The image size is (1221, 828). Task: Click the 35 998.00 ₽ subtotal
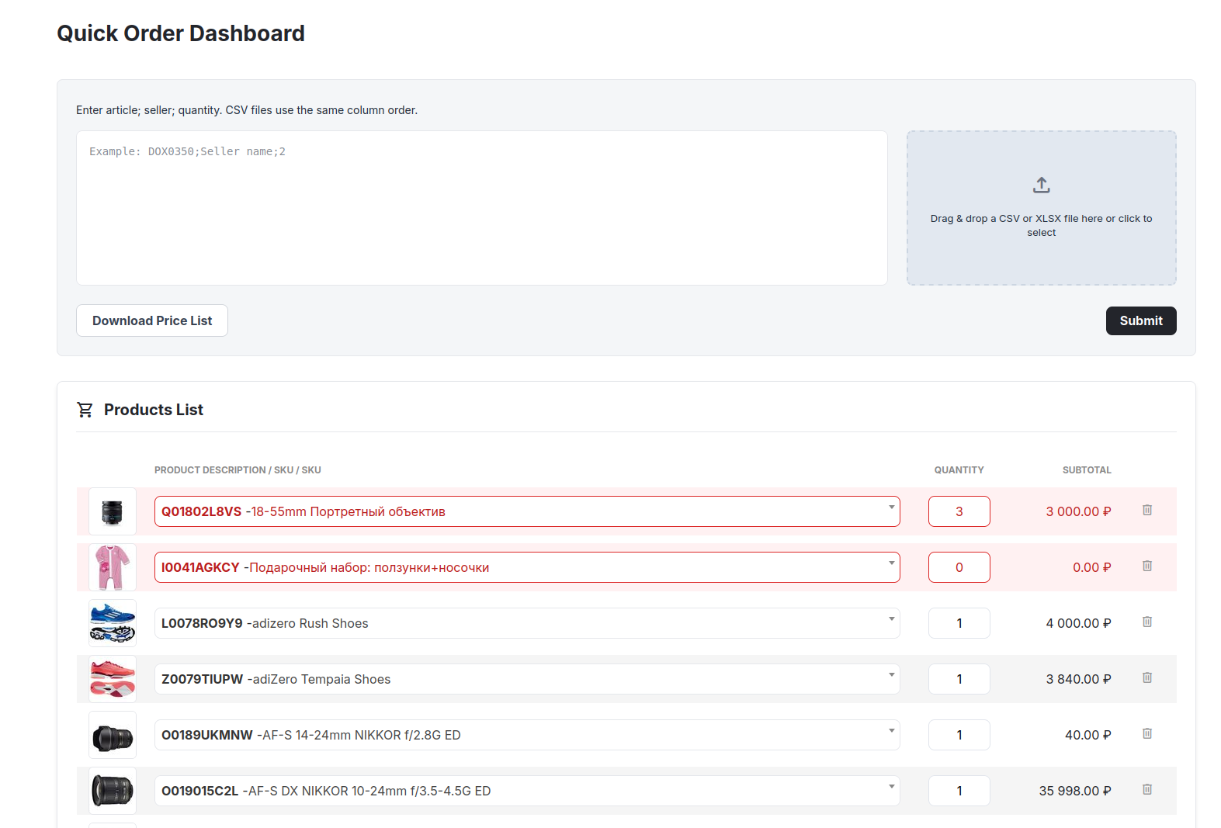[1075, 791]
